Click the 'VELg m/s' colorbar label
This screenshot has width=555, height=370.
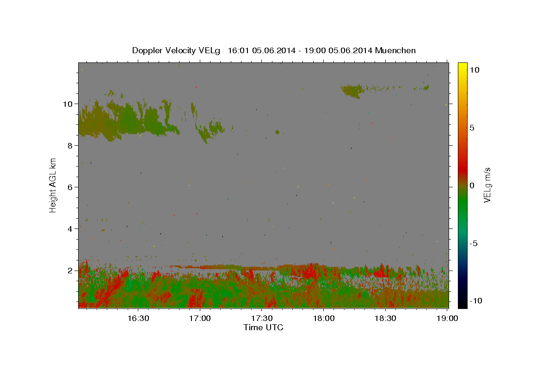[487, 185]
